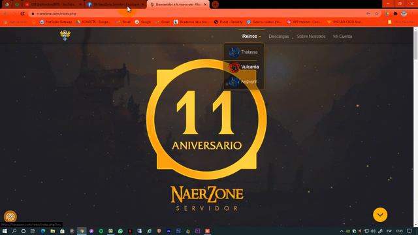
Task: Click the yellow scroll-down chevron button
Action: click(380, 215)
